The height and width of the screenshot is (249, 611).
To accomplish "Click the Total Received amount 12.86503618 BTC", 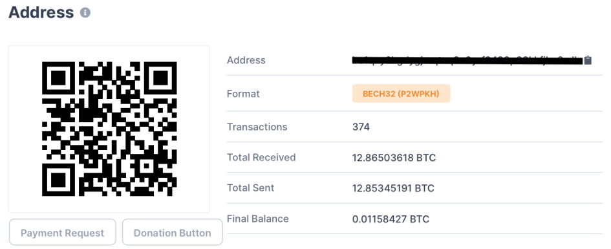I will coord(394,157).
